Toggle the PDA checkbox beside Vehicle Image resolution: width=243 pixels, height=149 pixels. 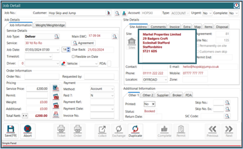[109, 63]
